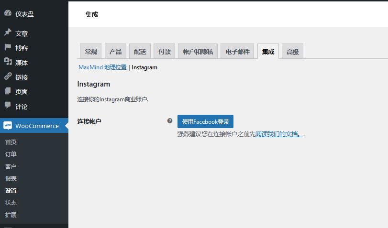The height and width of the screenshot is (228, 388).
Task: Open the 状态 submenu item
Action: point(11,203)
